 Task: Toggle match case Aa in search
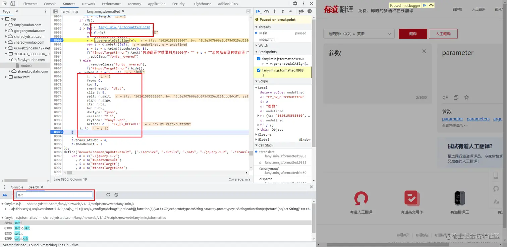tap(5, 195)
